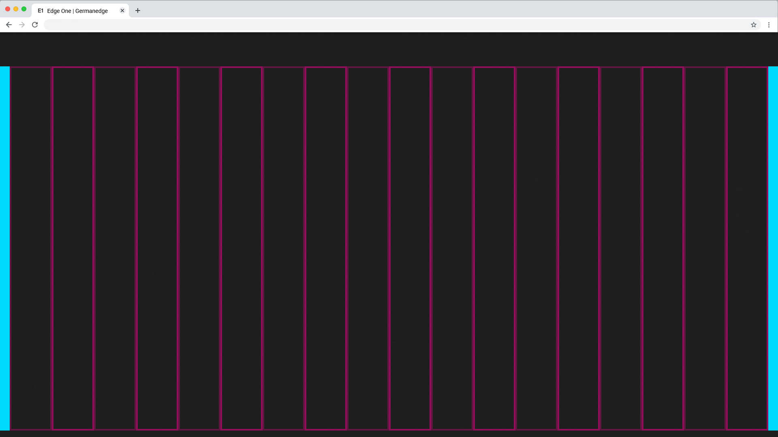The height and width of the screenshot is (437, 778).
Task: Select the Edge One | Germanedge tab
Action: pos(77,11)
